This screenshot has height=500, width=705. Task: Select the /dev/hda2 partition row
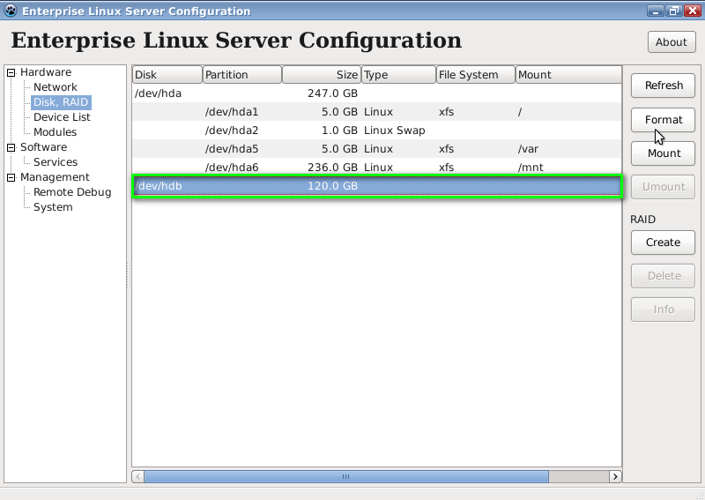[377, 130]
